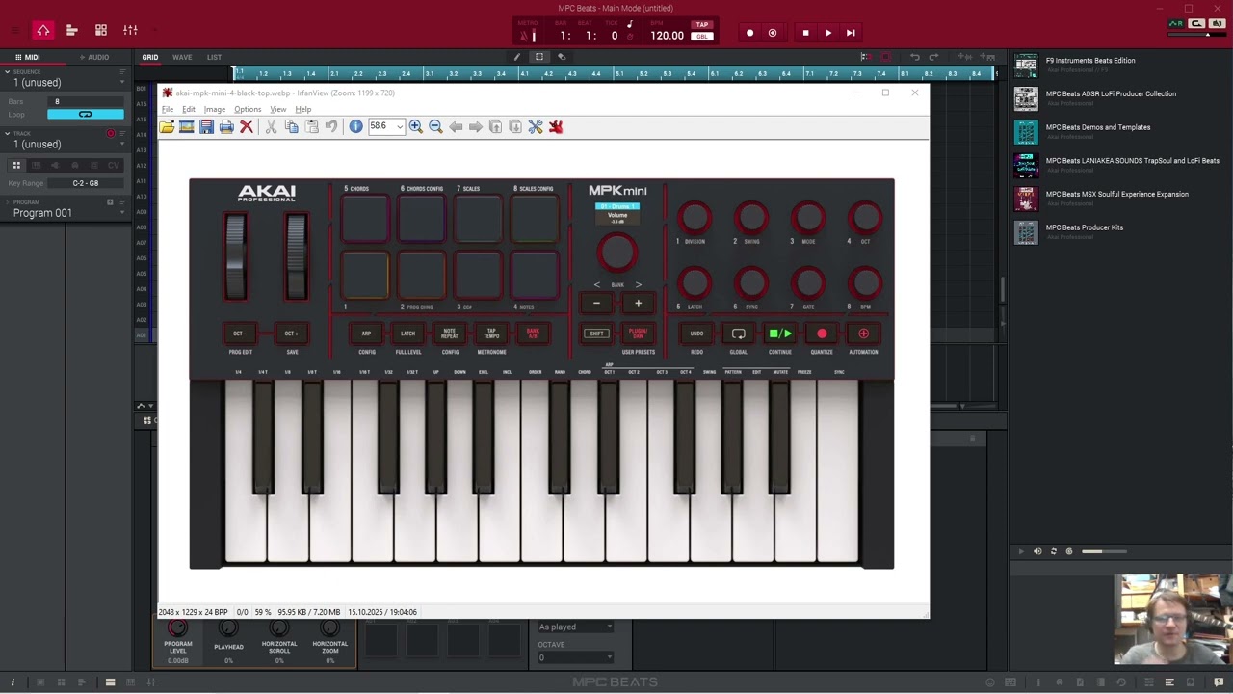
Task: Open the Options menu in IrfanView
Action: pos(248,110)
